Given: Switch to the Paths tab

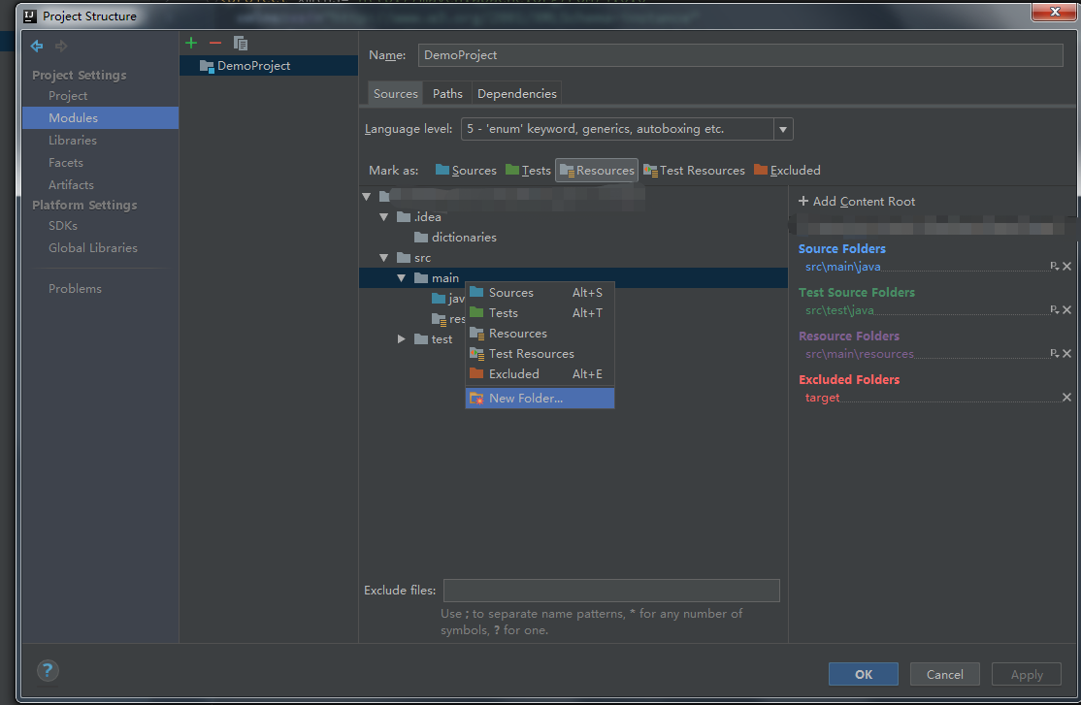Looking at the screenshot, I should [445, 92].
